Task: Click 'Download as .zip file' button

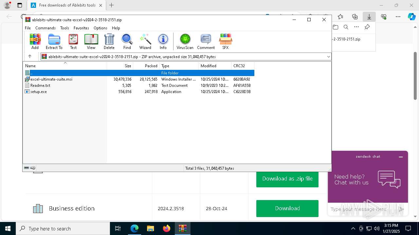Action: click(287, 179)
